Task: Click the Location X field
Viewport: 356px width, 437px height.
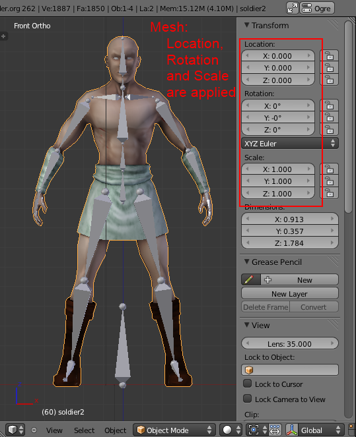Action: [278, 56]
